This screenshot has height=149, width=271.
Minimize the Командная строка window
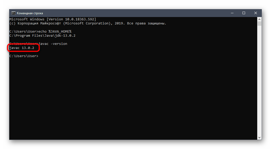[x=231, y=13]
